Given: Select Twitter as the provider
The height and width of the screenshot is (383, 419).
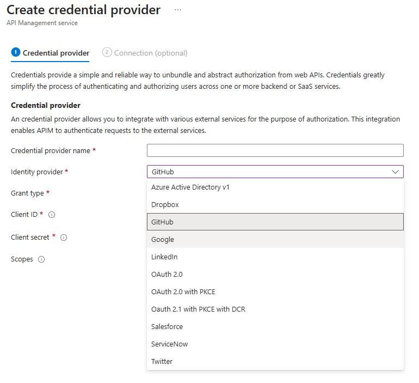Looking at the screenshot, I should pyautogui.click(x=162, y=362).
